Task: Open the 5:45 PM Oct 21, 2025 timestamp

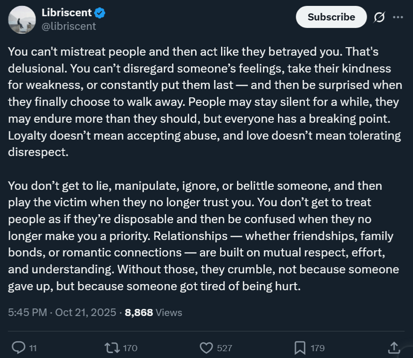Action: (62, 312)
